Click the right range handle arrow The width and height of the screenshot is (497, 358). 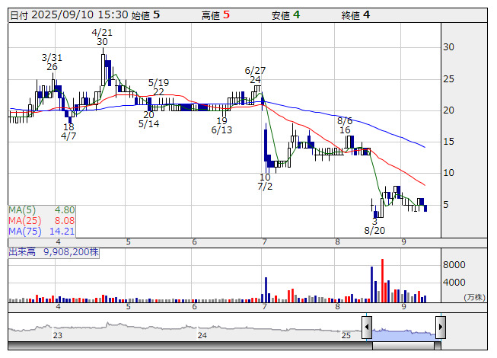point(440,328)
